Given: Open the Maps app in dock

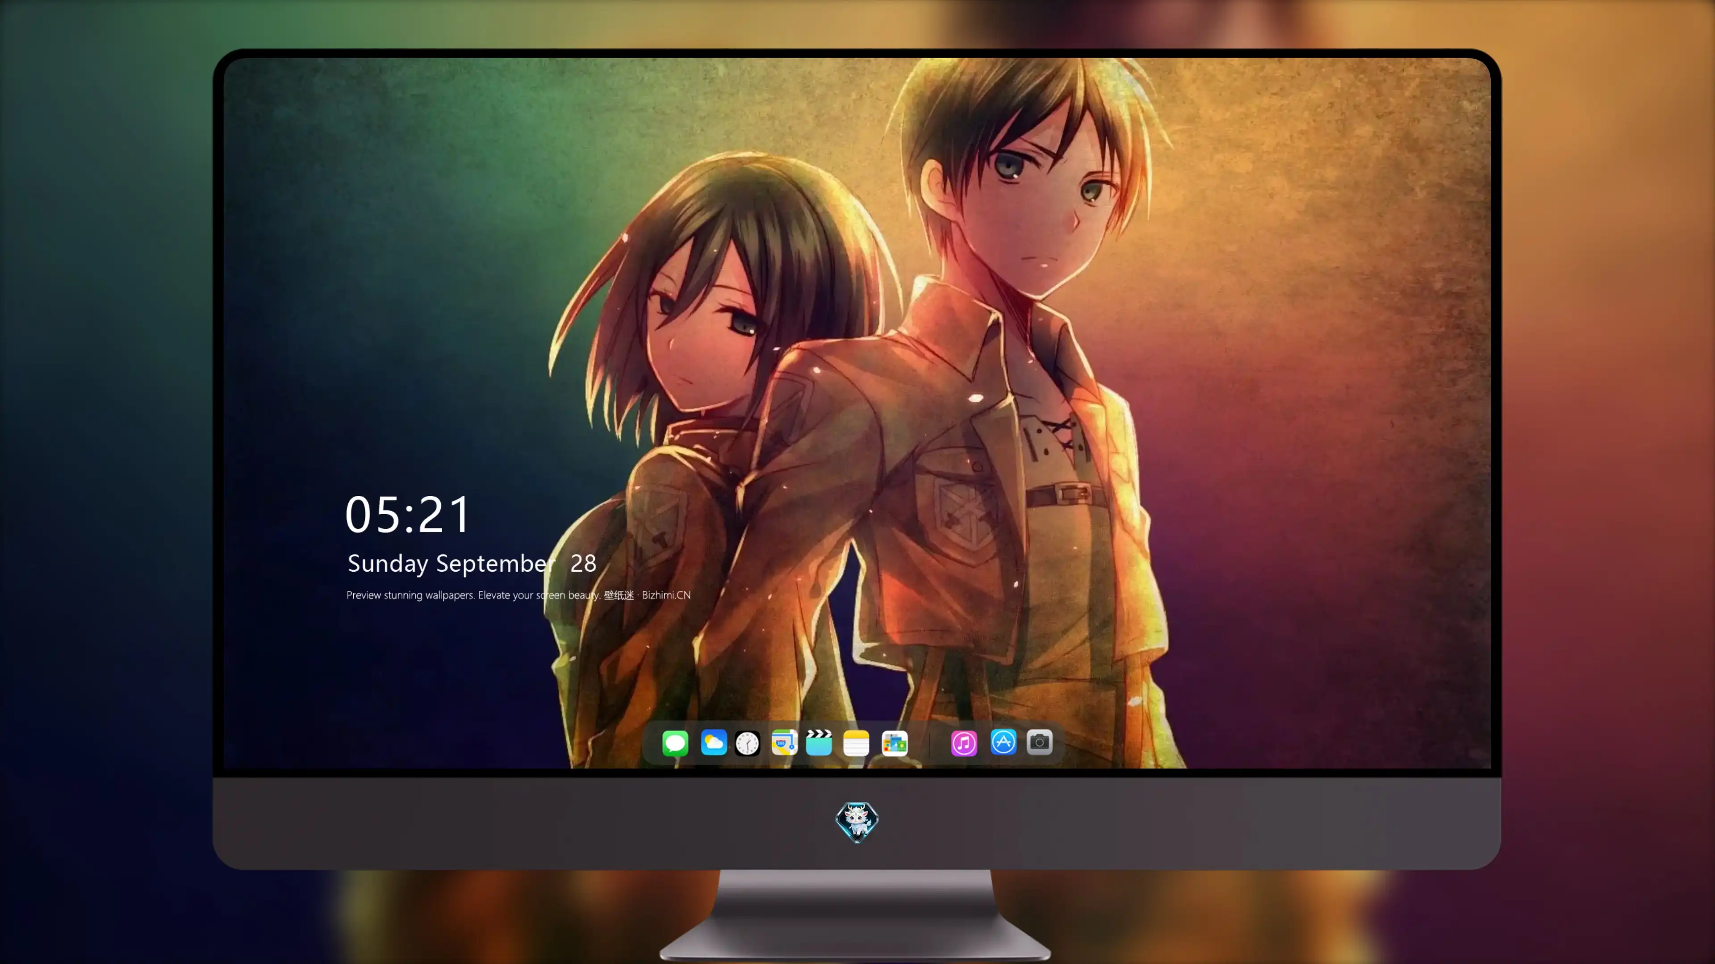Looking at the screenshot, I should pos(784,743).
